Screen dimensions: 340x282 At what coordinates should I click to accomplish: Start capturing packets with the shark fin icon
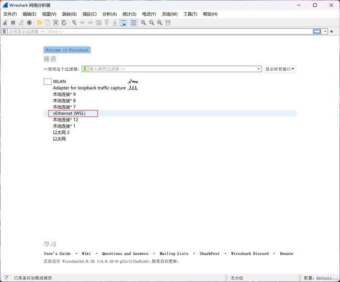[x=5, y=22]
